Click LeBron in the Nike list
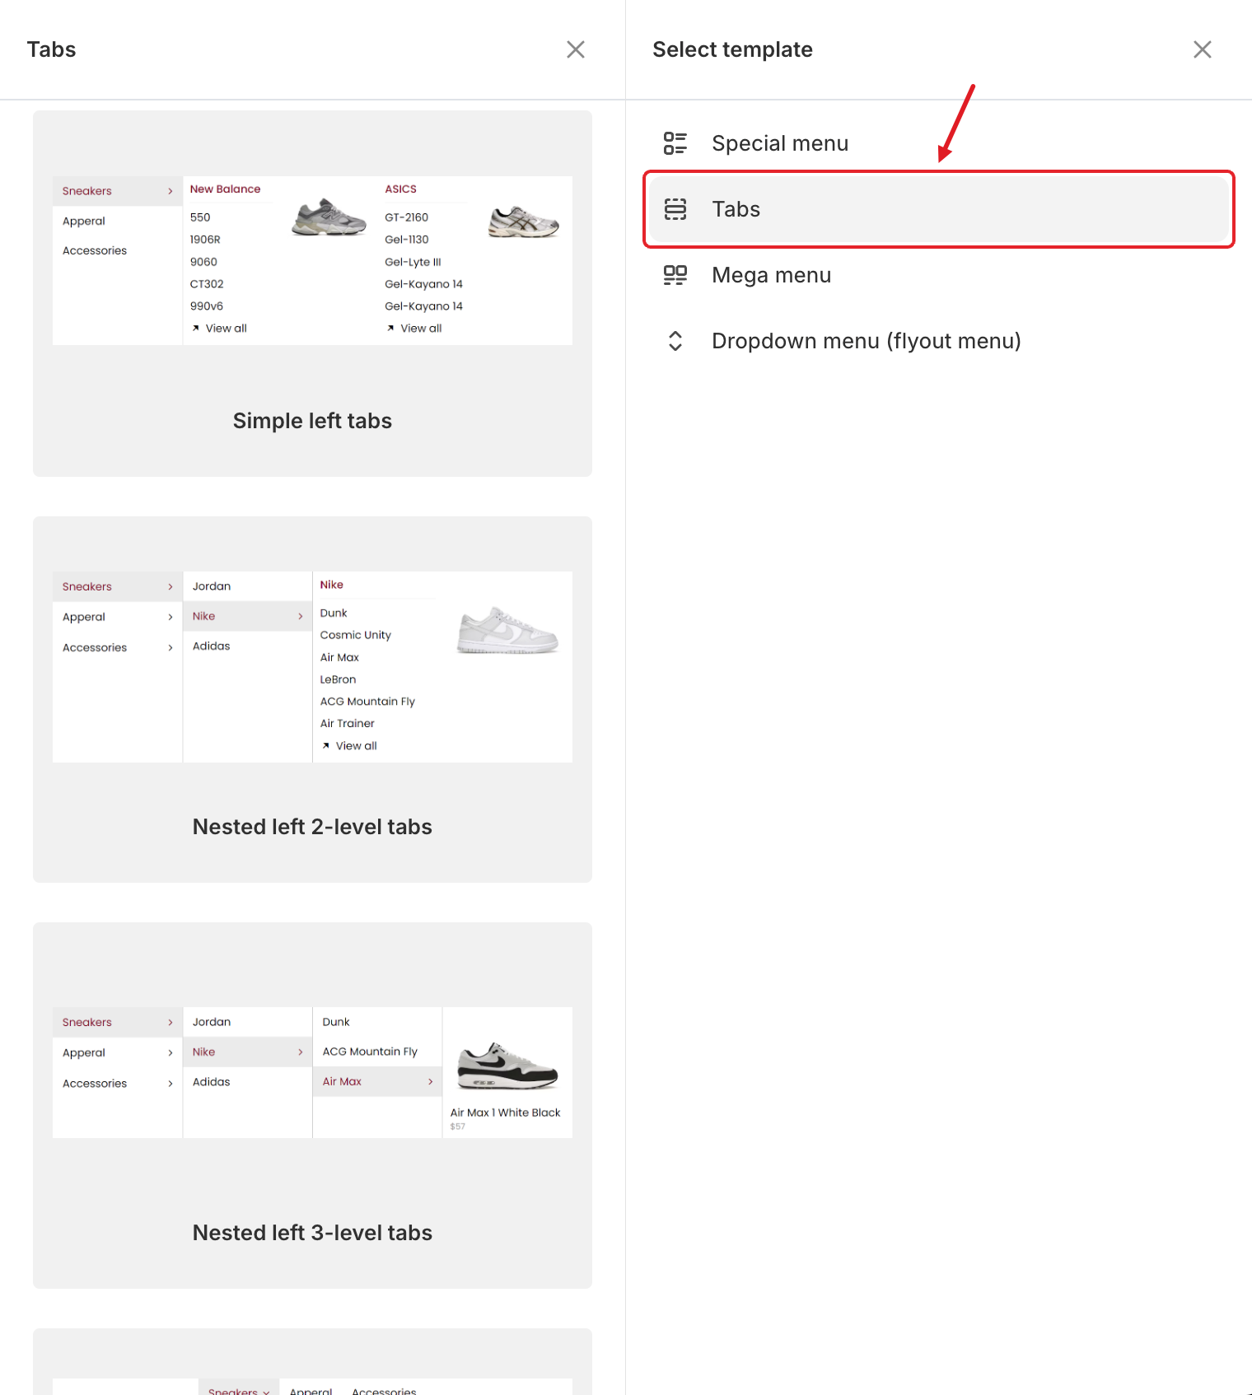Screen dimensions: 1252x1395 (338, 679)
